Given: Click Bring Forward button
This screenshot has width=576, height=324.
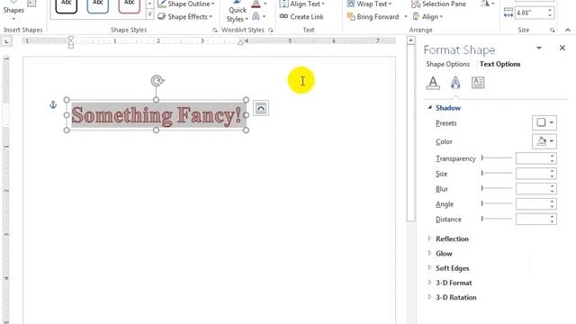Looking at the screenshot, I should pos(373,16).
